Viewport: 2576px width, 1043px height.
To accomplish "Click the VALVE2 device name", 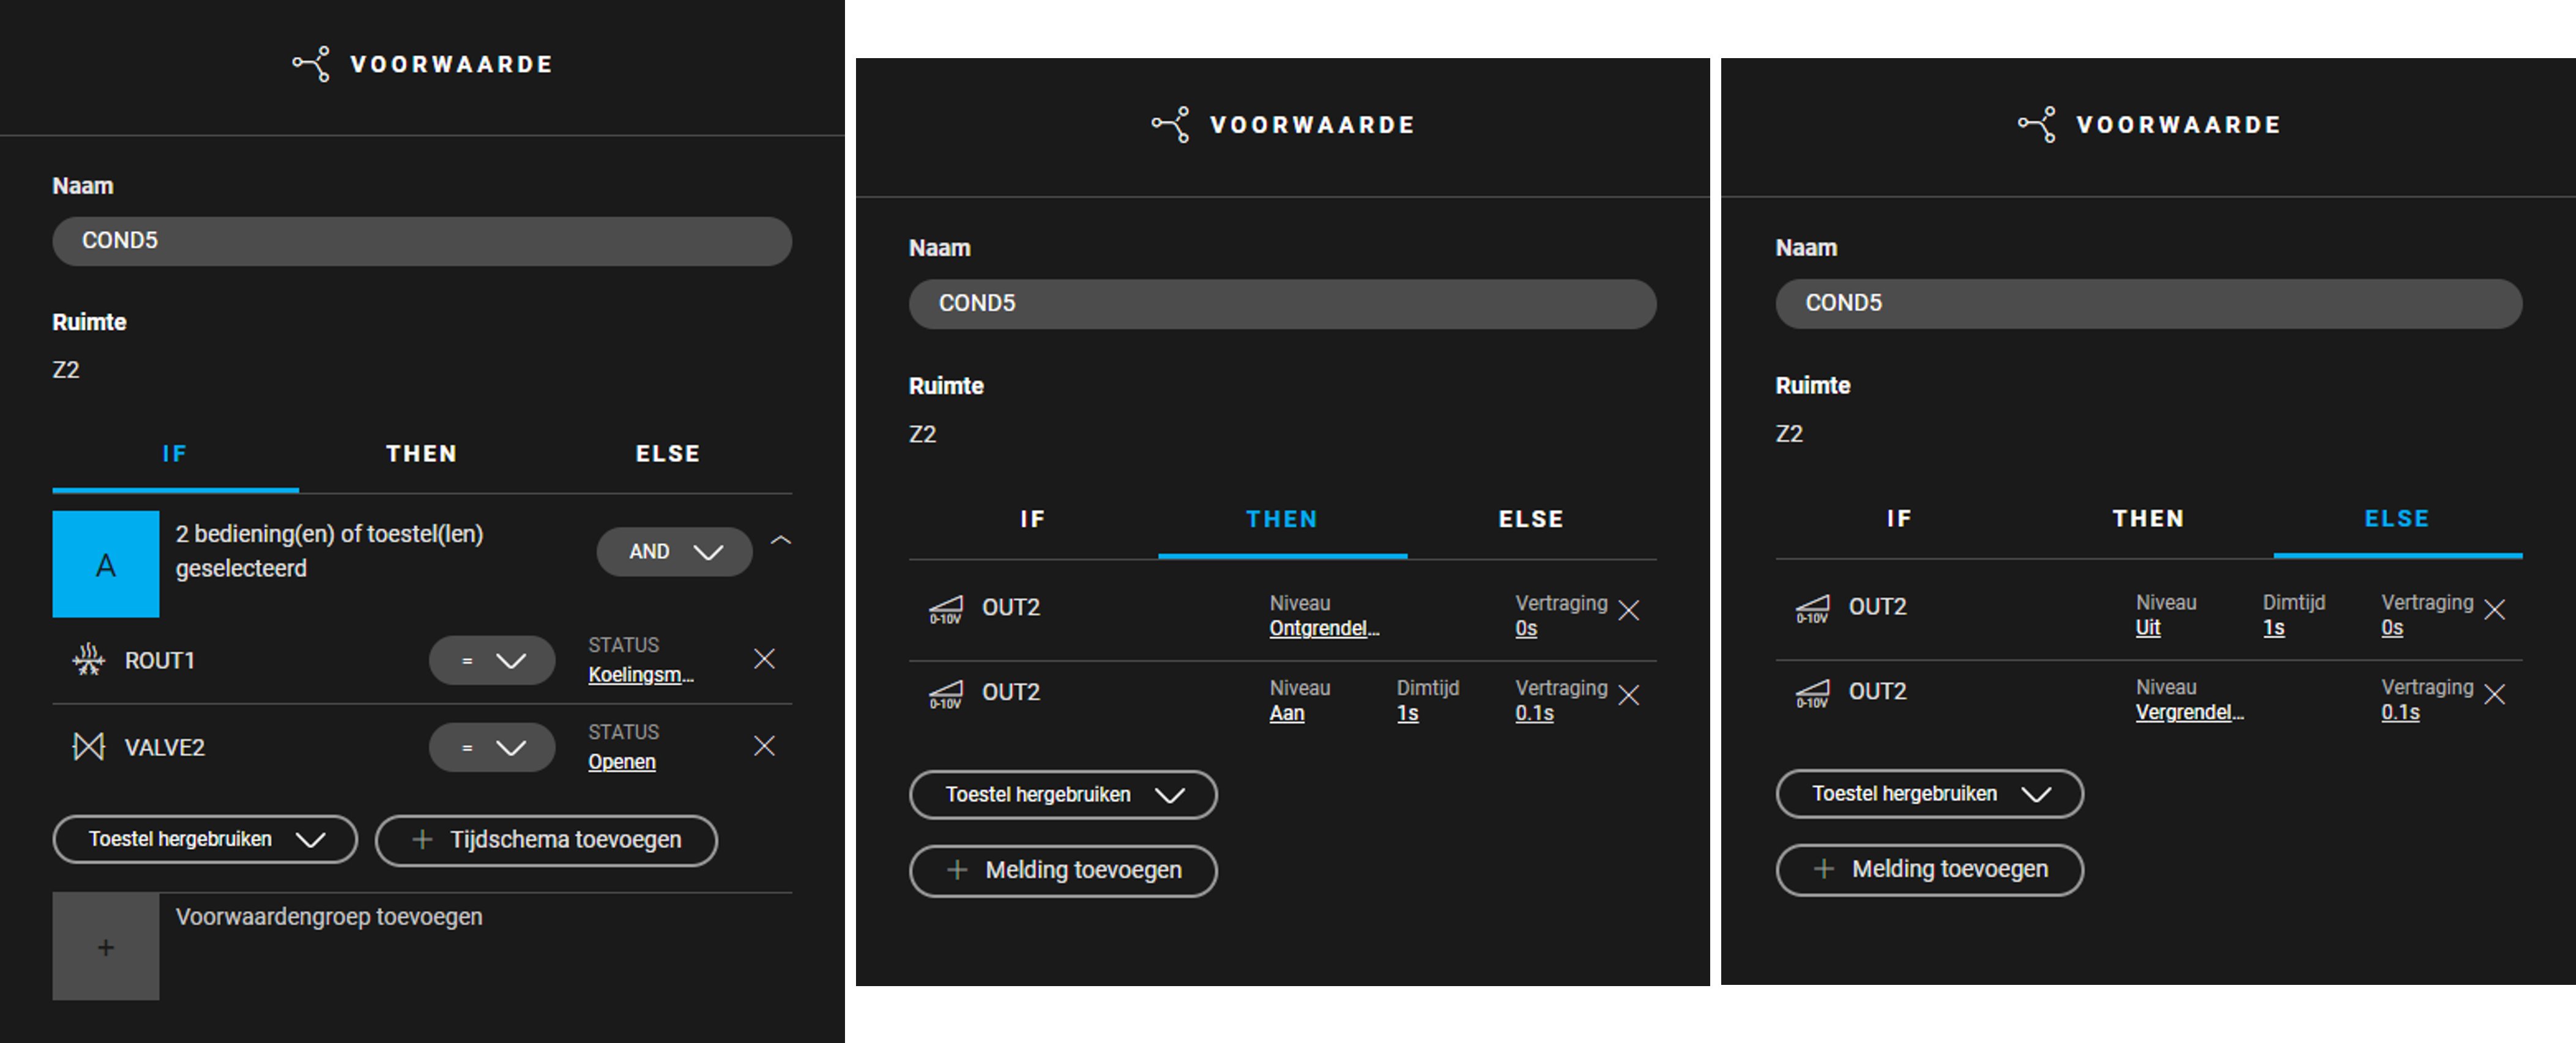I will 165,748.
